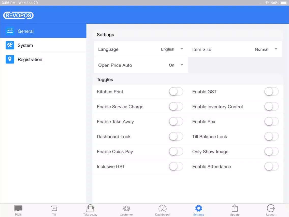Click the Open Price Auto label
Viewport: 289px width, 217px height.
[x=115, y=65]
